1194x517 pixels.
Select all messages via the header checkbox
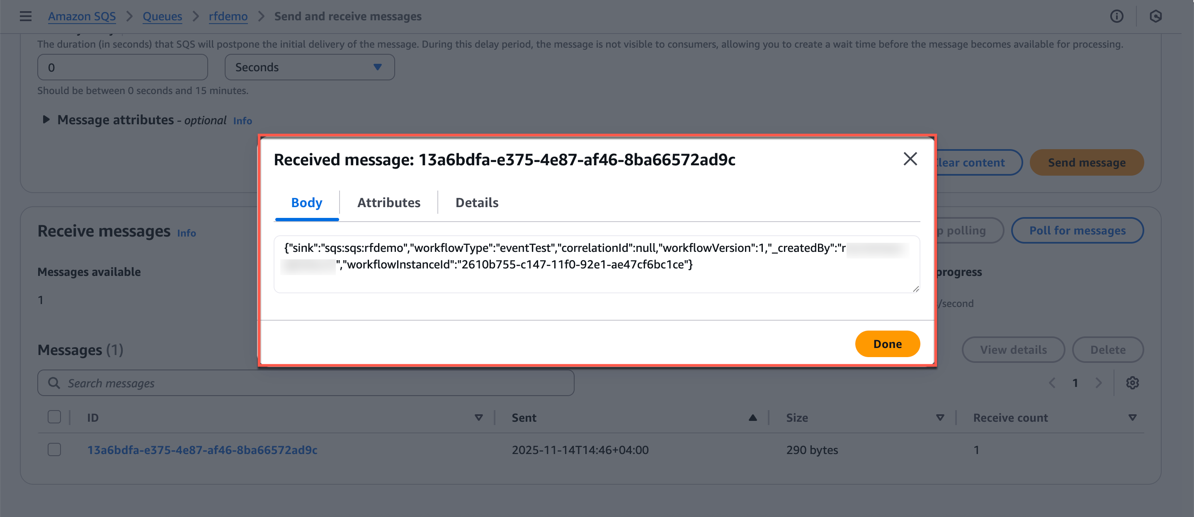pos(54,416)
